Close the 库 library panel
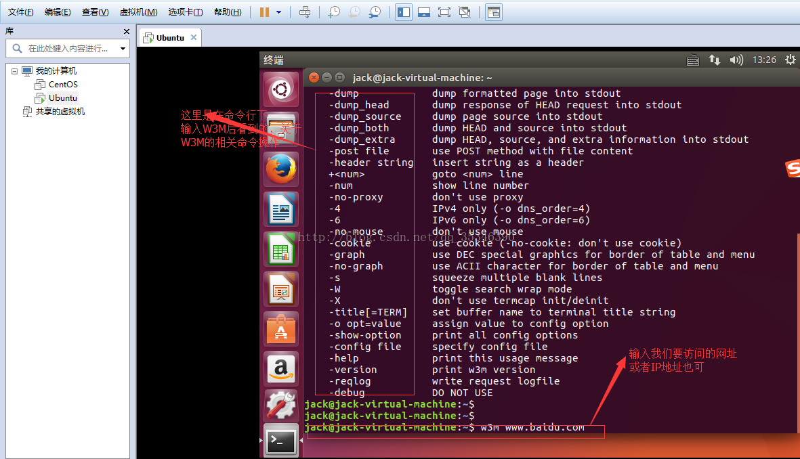Viewport: 800px width, 459px height. [127, 32]
